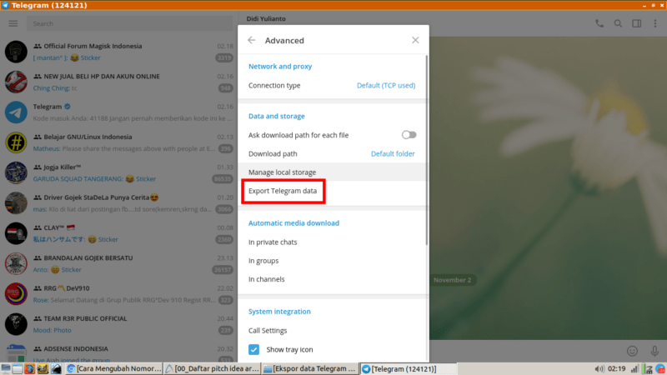This screenshot has height=375, width=667.
Task: Click Belajar GNU/Linux hash avatar
Action: point(16,142)
